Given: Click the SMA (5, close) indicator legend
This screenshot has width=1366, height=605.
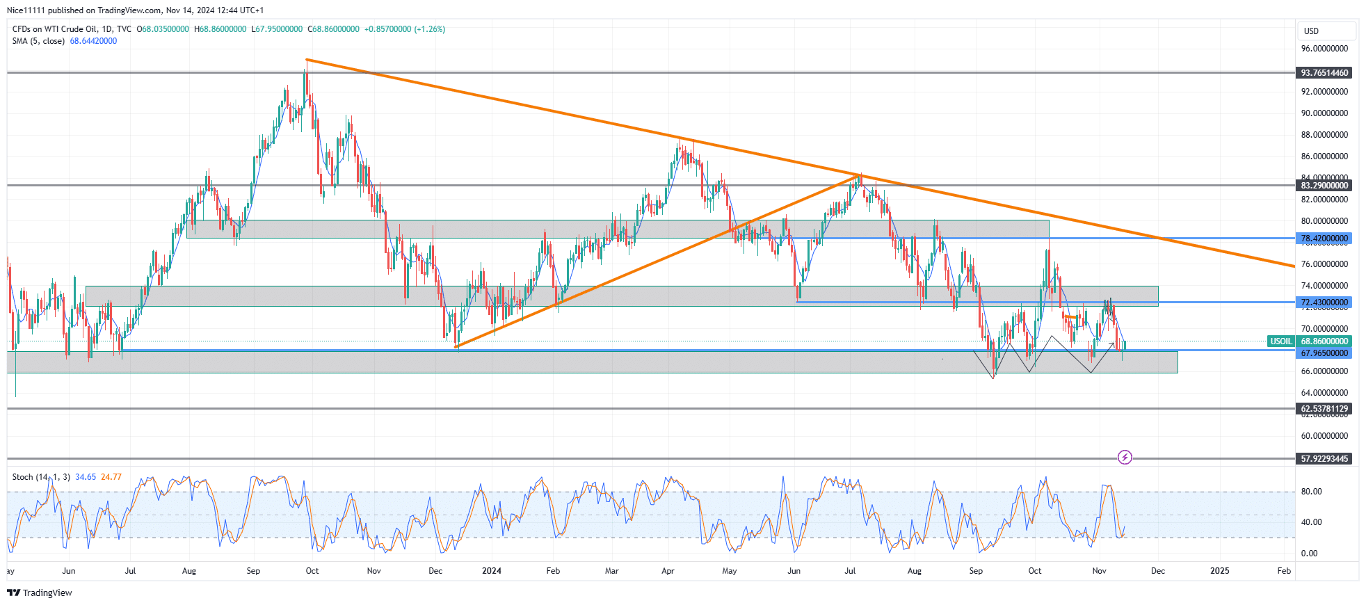Looking at the screenshot, I should tap(38, 41).
